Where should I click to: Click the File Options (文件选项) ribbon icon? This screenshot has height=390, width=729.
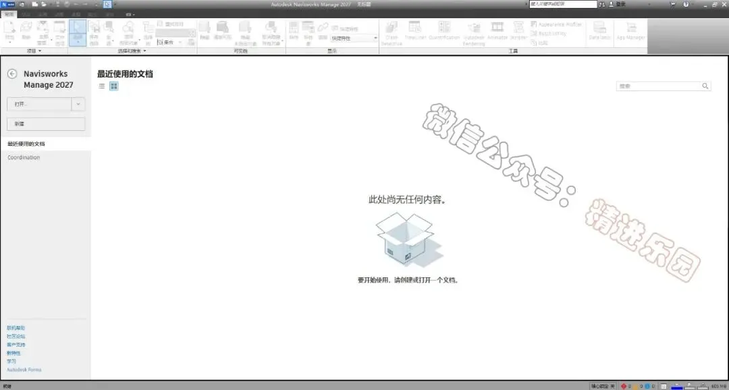(x=59, y=32)
